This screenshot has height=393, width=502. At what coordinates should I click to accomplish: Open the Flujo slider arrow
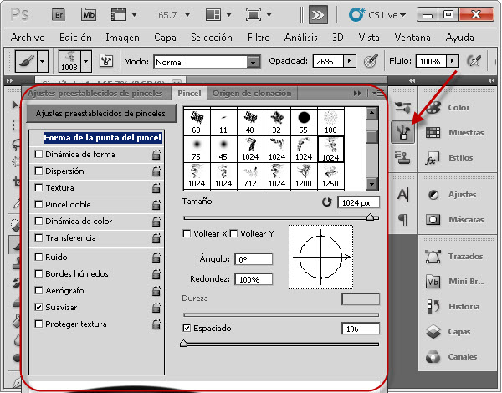click(x=453, y=61)
